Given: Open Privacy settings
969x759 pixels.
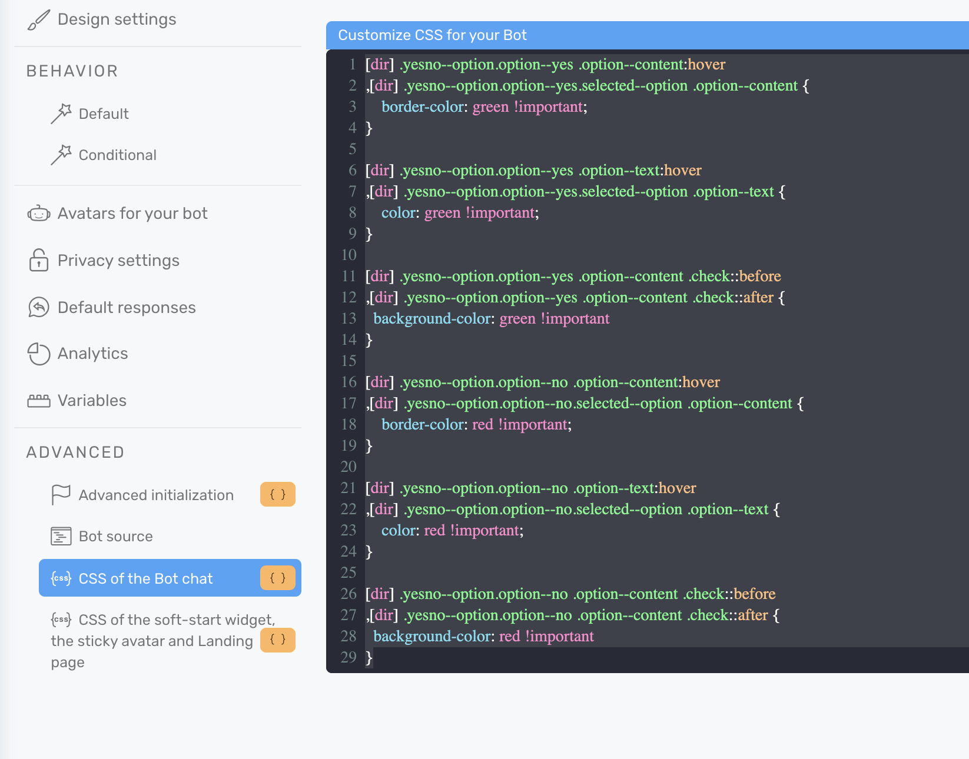Looking at the screenshot, I should [118, 261].
